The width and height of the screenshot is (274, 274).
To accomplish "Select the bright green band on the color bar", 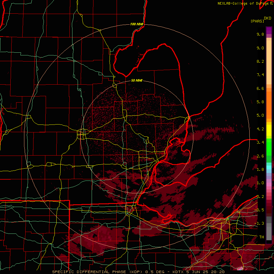I will click(269, 147).
